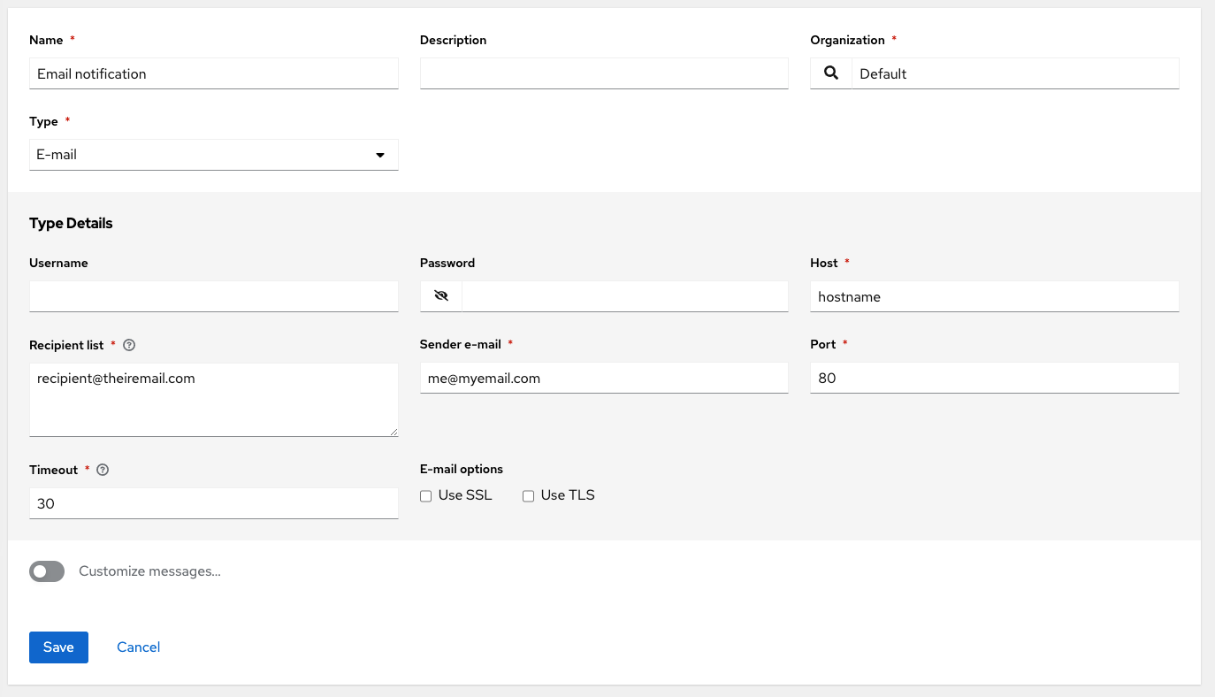The image size is (1215, 697).
Task: Click the Recipient list text area
Action: [x=213, y=398]
